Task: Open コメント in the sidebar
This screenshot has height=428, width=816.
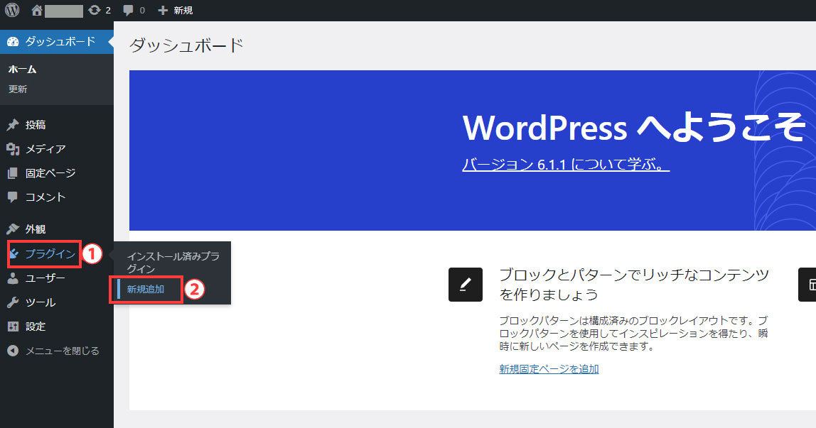Action: point(45,197)
